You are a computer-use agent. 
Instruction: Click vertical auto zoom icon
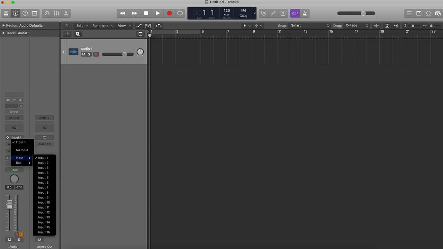point(387,26)
